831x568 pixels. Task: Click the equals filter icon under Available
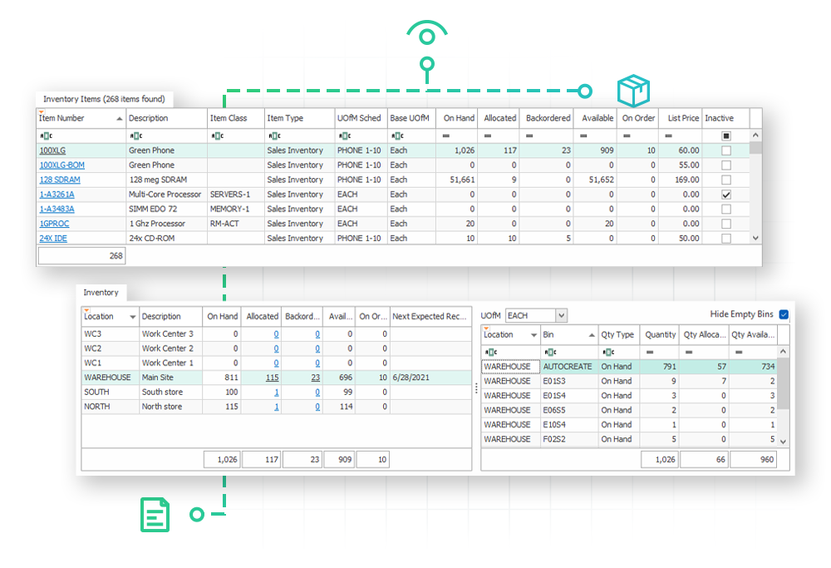(x=582, y=134)
